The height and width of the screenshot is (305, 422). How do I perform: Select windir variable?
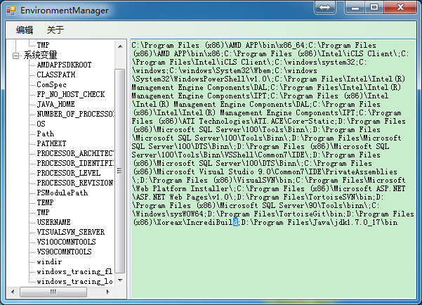pyautogui.click(x=49, y=261)
